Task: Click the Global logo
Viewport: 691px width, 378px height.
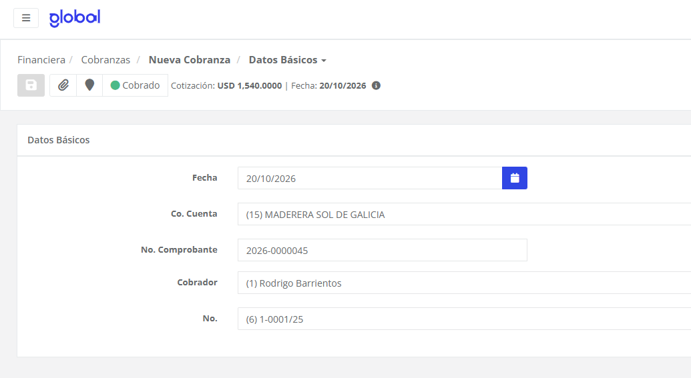Action: coord(75,18)
